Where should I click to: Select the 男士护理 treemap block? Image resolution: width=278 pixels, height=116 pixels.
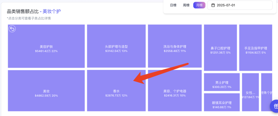(222, 82)
